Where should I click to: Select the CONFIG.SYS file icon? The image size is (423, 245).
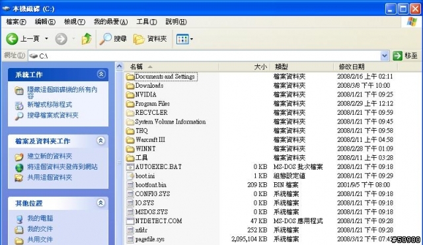pyautogui.click(x=130, y=194)
